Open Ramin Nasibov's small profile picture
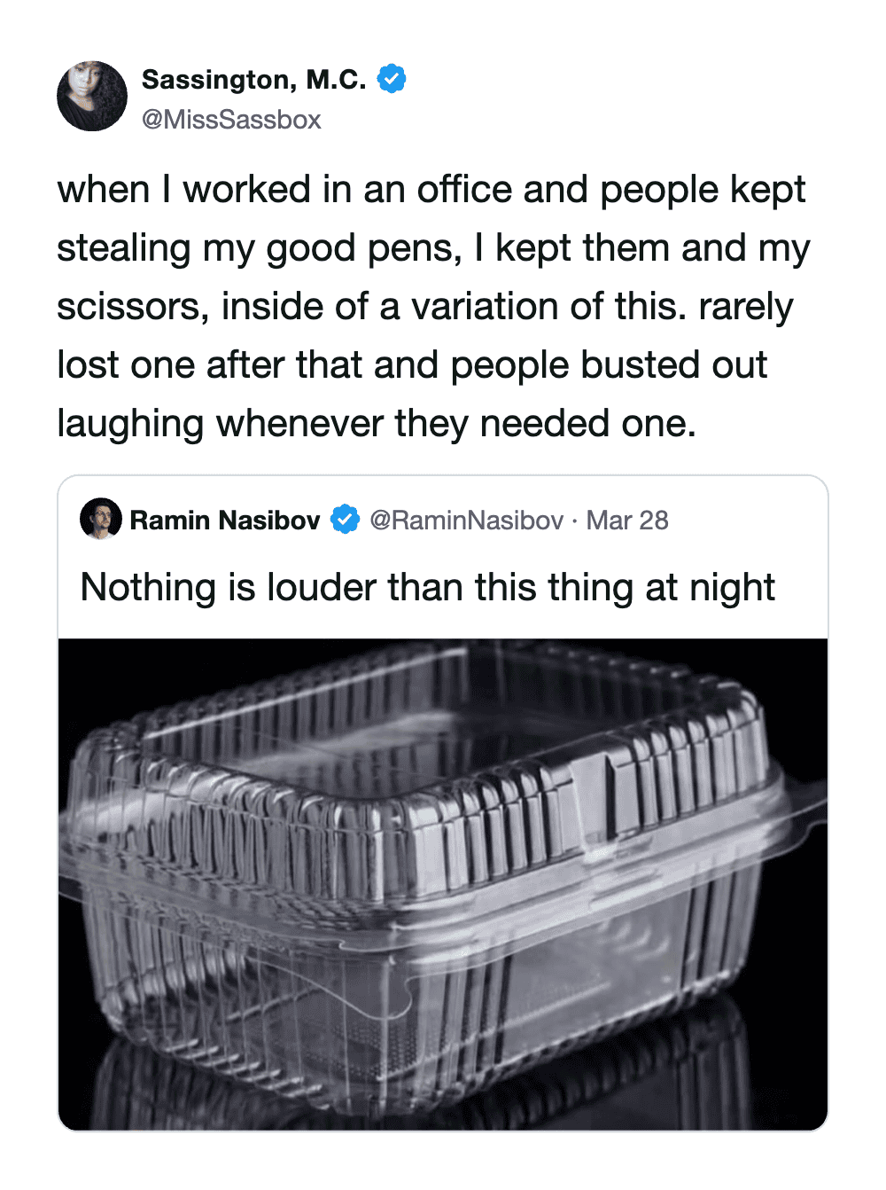The image size is (886, 1190). pyautogui.click(x=101, y=519)
